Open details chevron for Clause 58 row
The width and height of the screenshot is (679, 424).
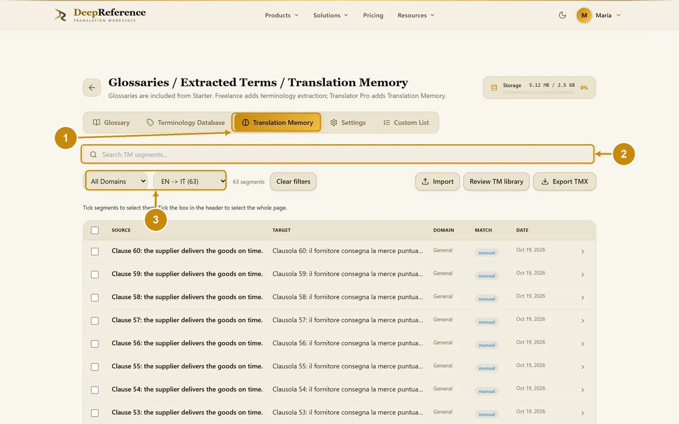point(582,298)
